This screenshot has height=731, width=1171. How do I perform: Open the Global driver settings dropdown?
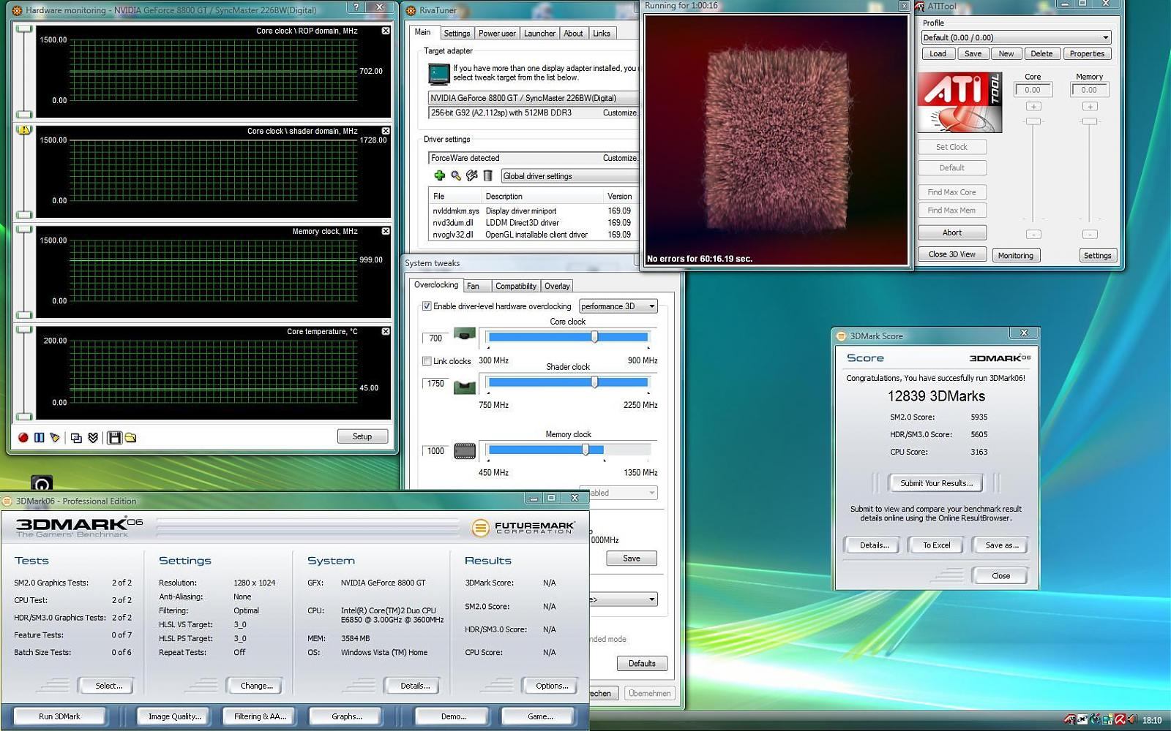(x=569, y=176)
